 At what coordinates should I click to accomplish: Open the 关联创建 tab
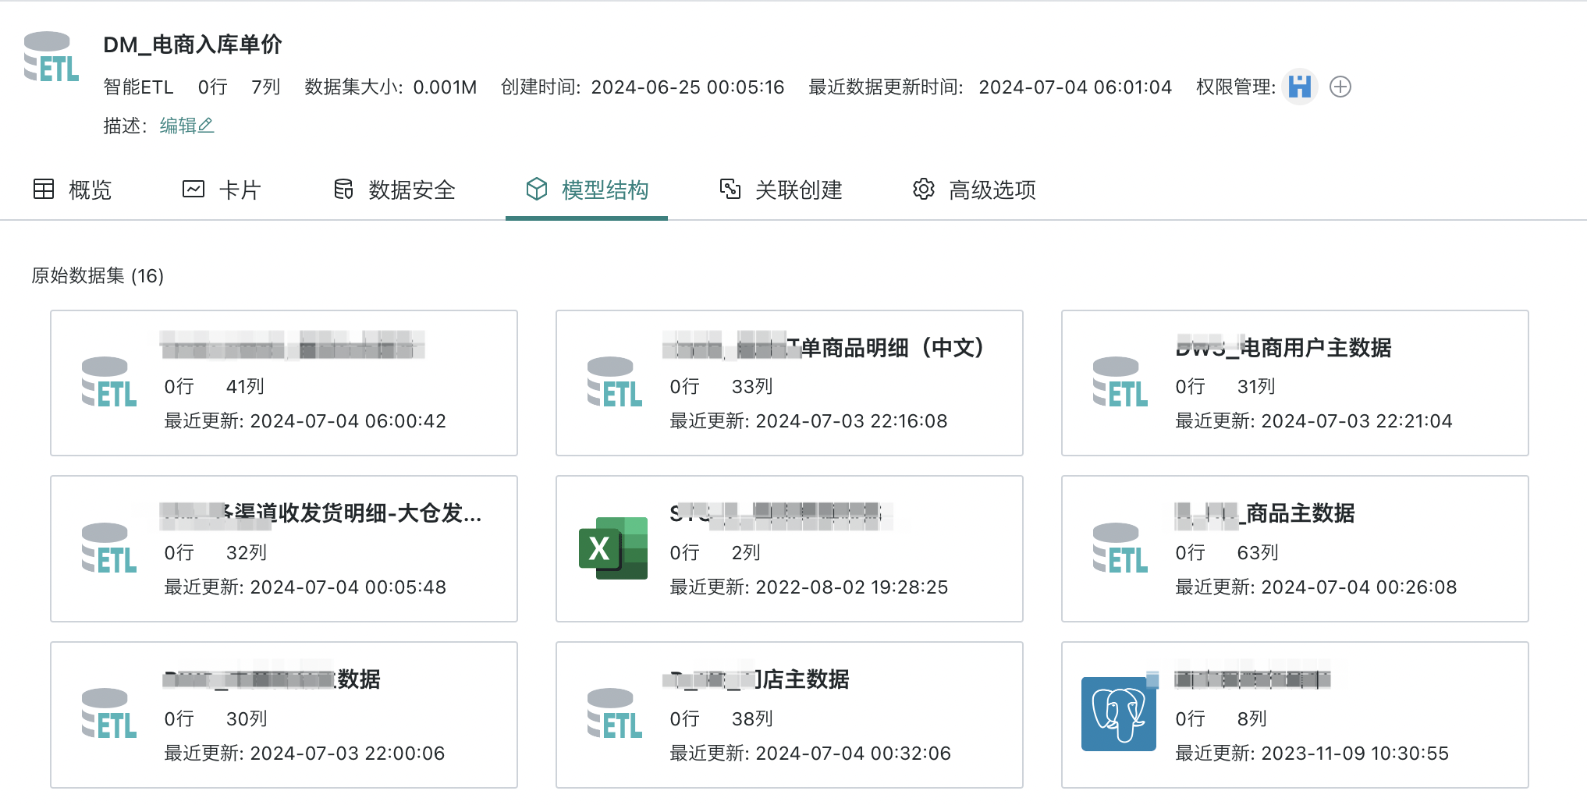pos(780,190)
